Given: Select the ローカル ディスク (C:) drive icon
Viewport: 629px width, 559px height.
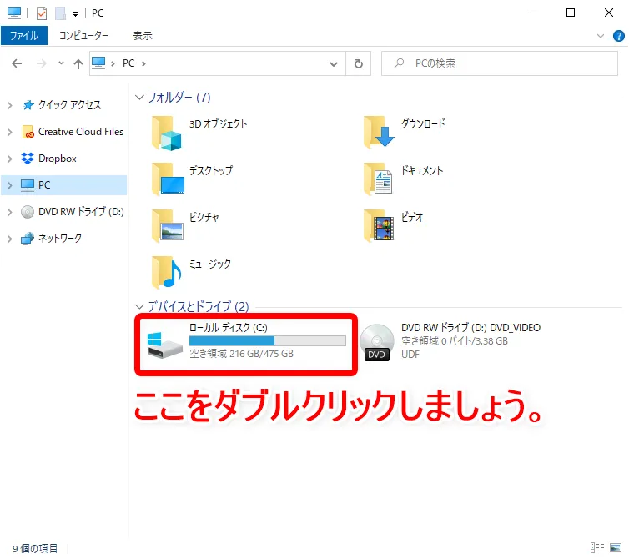Looking at the screenshot, I should tap(165, 345).
